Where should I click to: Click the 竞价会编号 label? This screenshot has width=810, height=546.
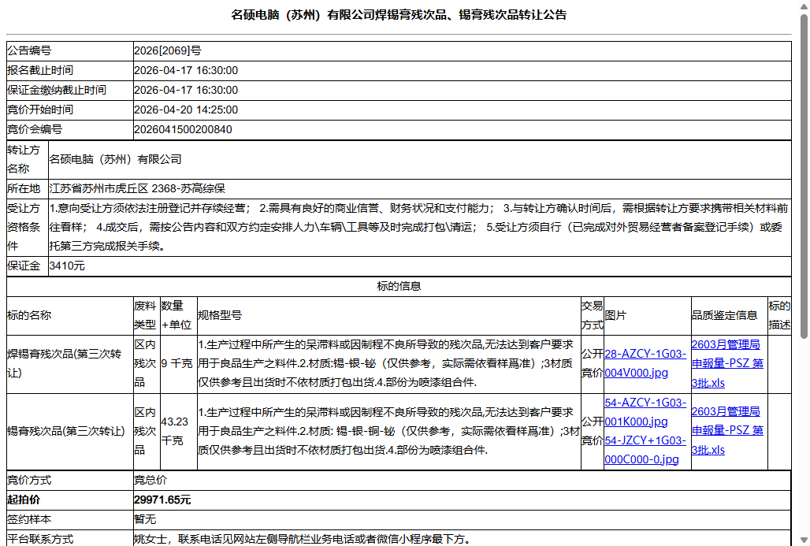click(35, 129)
